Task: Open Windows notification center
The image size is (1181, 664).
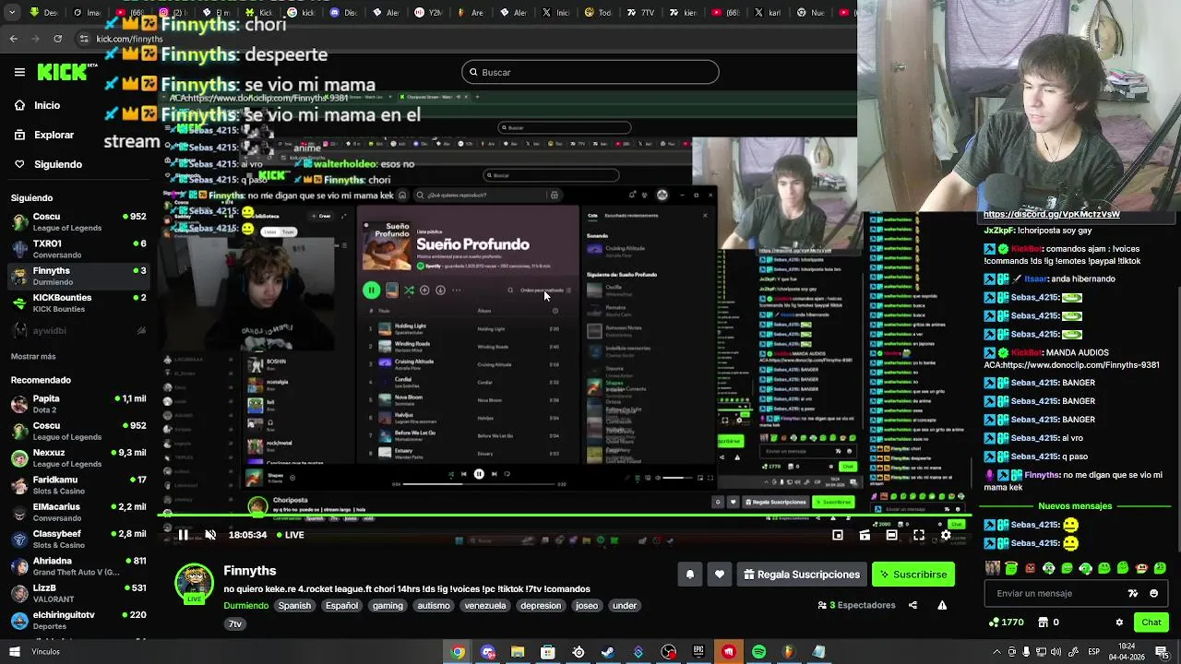Action: pyautogui.click(x=1162, y=652)
